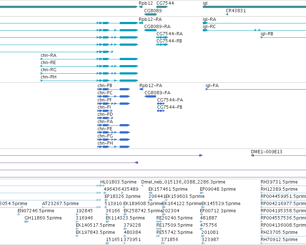
Task: Select the Dmel_neb_015136_0388_2286.3prime label
Action: [x=183, y=182]
